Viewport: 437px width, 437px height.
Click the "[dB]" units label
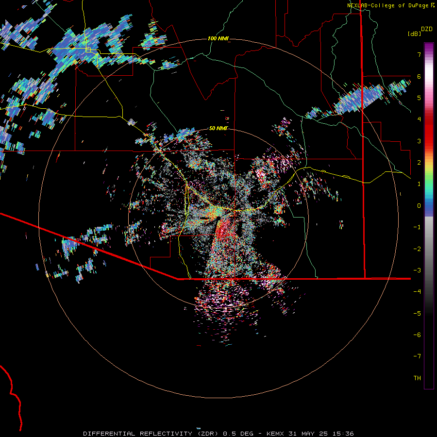tap(414, 34)
